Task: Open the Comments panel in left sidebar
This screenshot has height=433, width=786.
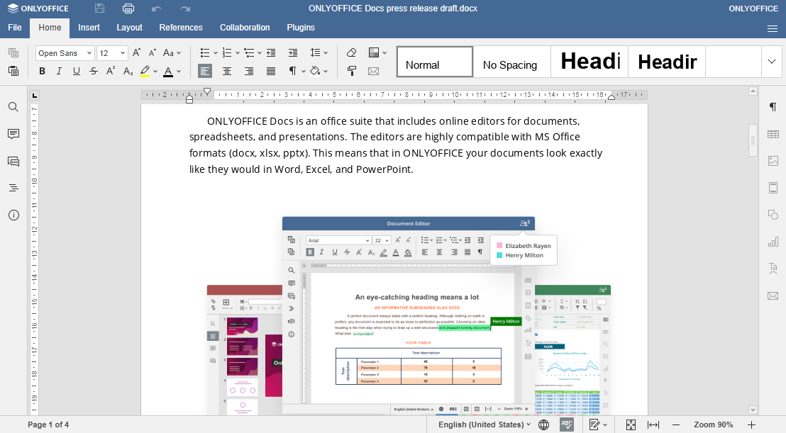Action: point(13,134)
